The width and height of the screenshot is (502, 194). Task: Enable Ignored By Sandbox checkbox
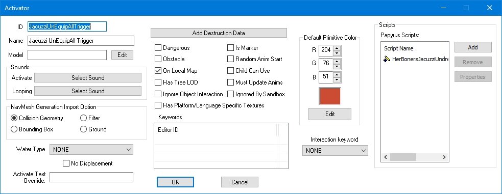[230, 94]
